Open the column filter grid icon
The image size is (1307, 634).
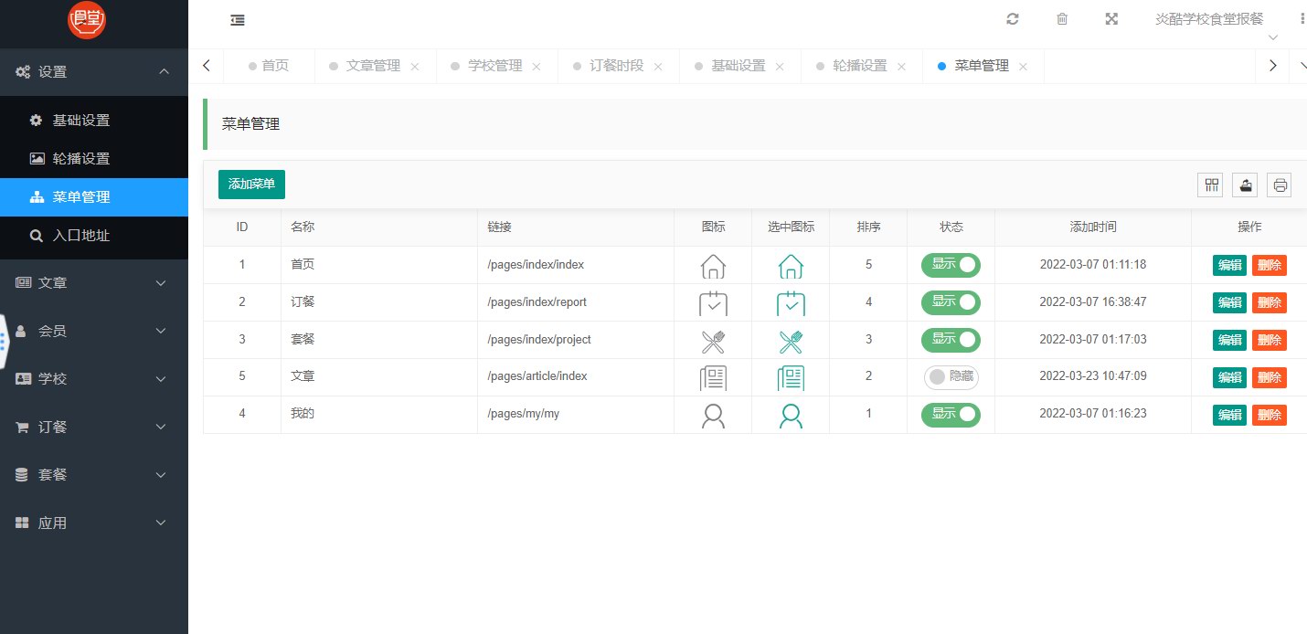[x=1212, y=185]
